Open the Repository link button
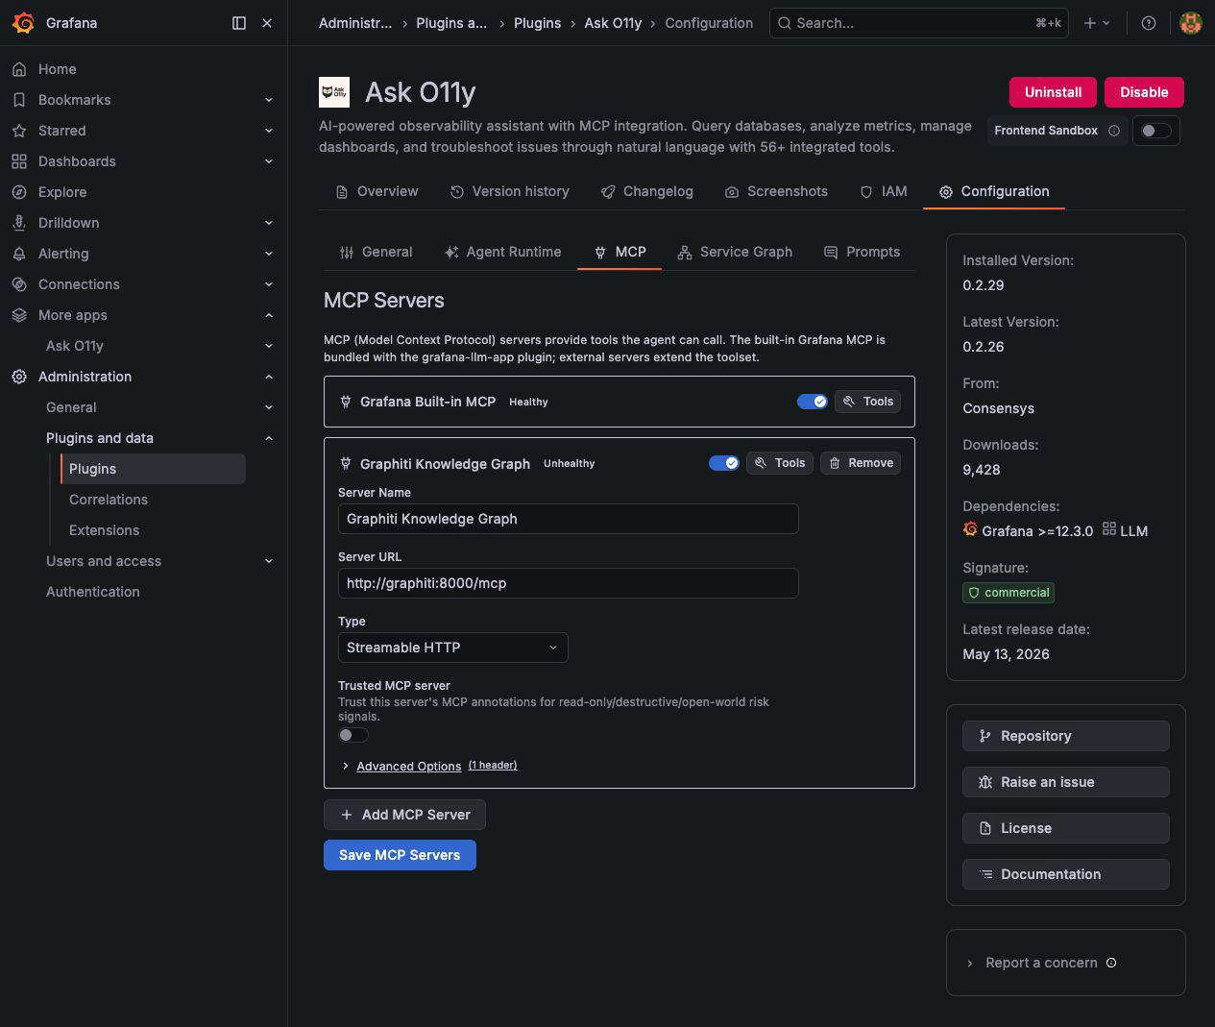Screen dimensions: 1215x1027 1066,736
